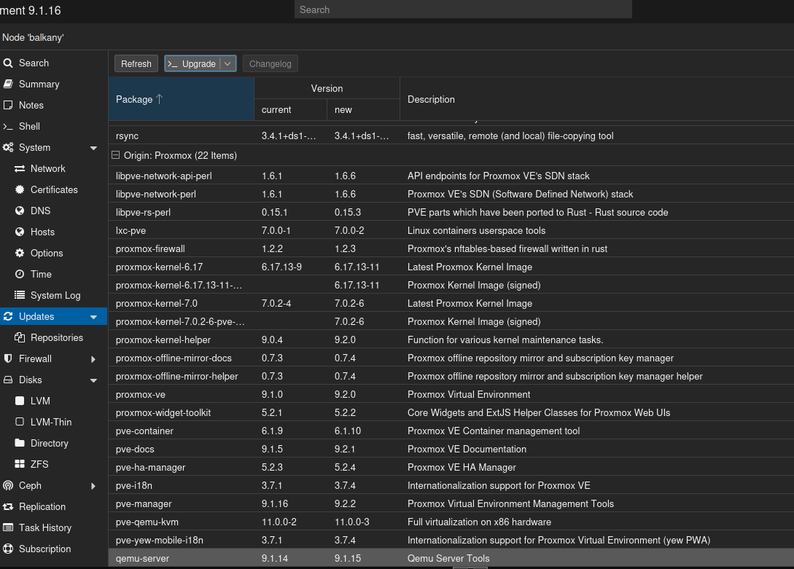Click the ZFS grid icon
The height and width of the screenshot is (569, 794).
point(20,464)
